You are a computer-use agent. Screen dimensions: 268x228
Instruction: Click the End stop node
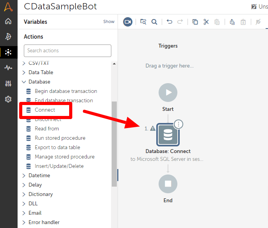click(x=168, y=183)
